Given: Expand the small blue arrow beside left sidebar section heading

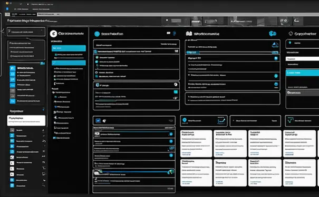Looking at the screenshot, I should pos(43,109).
